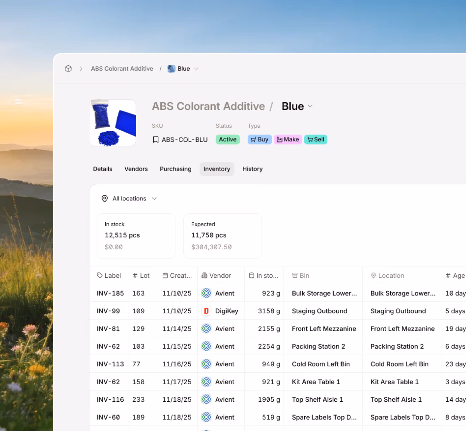Open the blue colorant product image
Viewport: 466px width, 431px height.
[x=113, y=123]
